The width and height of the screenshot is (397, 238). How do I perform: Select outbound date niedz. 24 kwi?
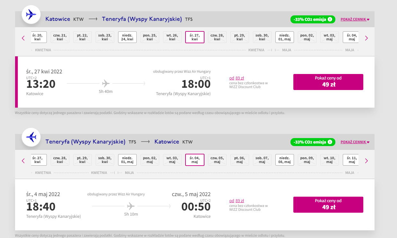point(127,37)
